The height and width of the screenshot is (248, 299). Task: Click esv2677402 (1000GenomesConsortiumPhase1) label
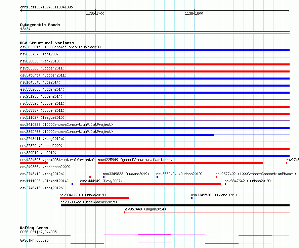[x=256, y=174]
